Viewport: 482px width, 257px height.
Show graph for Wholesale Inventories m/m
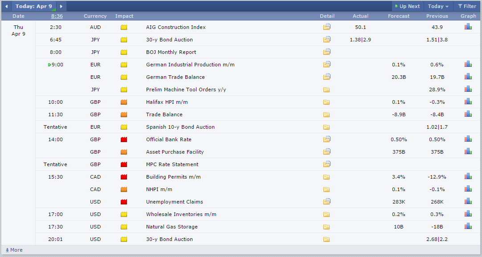click(468, 214)
